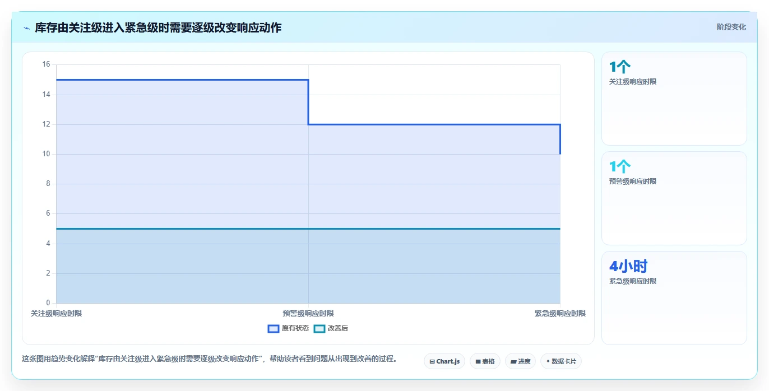
Task: Click the 表格 tag chip
Action: pyautogui.click(x=485, y=361)
